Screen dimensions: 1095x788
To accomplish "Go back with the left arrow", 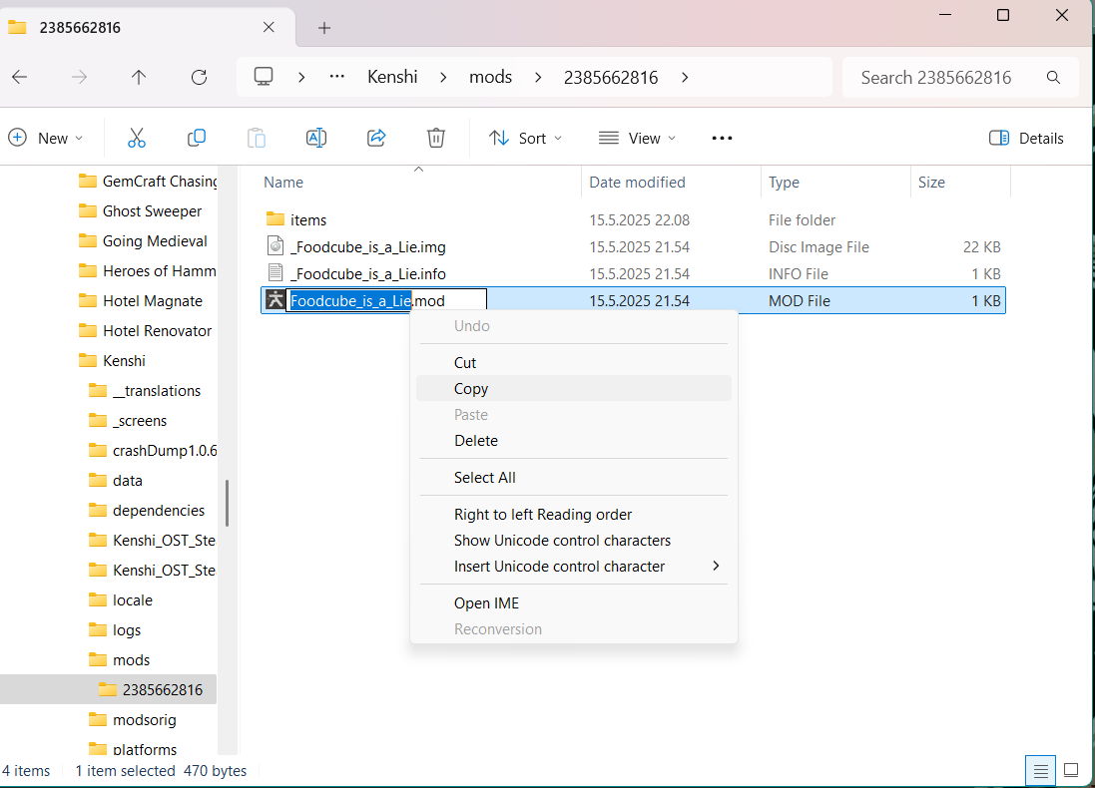I will tap(20, 77).
